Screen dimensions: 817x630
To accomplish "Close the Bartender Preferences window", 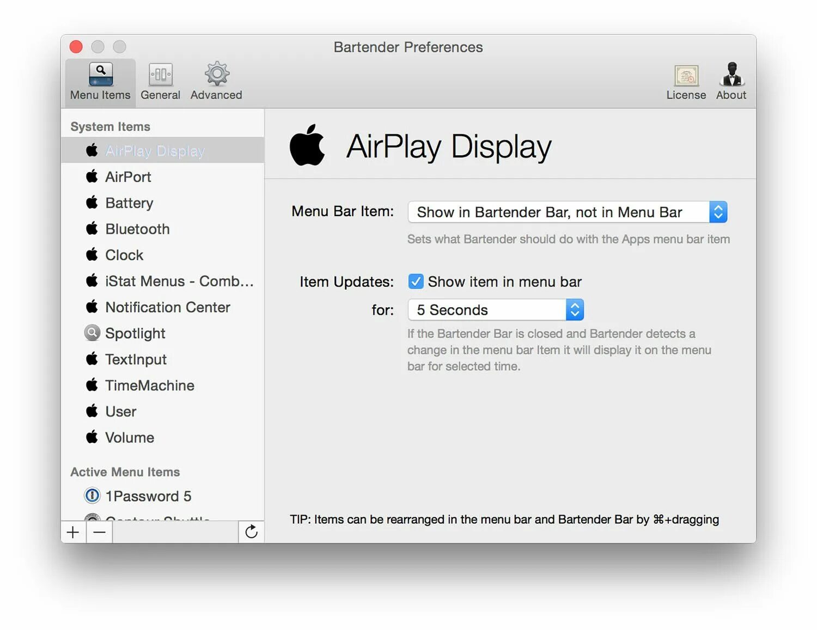I will coord(76,47).
